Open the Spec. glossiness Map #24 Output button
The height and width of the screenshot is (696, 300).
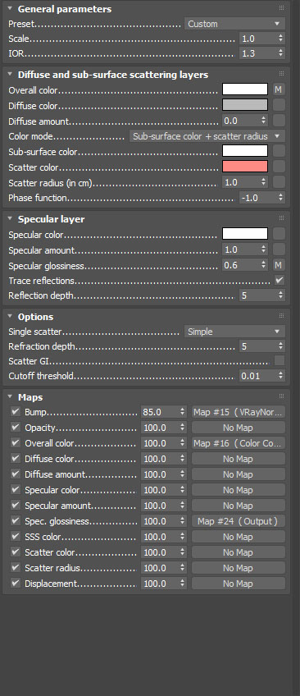[x=238, y=521]
